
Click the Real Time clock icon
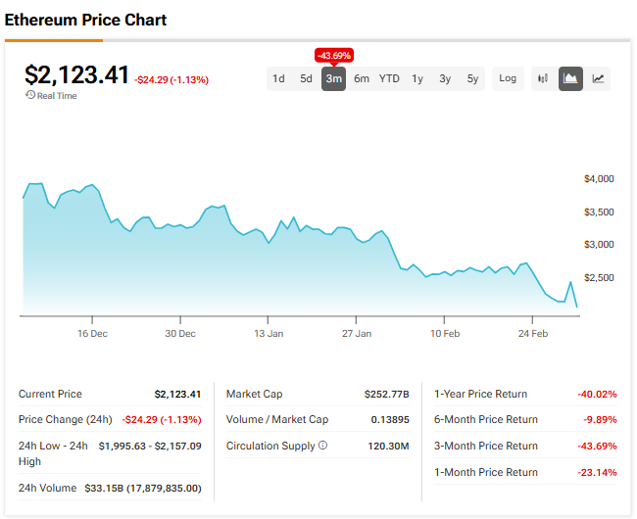tap(30, 95)
